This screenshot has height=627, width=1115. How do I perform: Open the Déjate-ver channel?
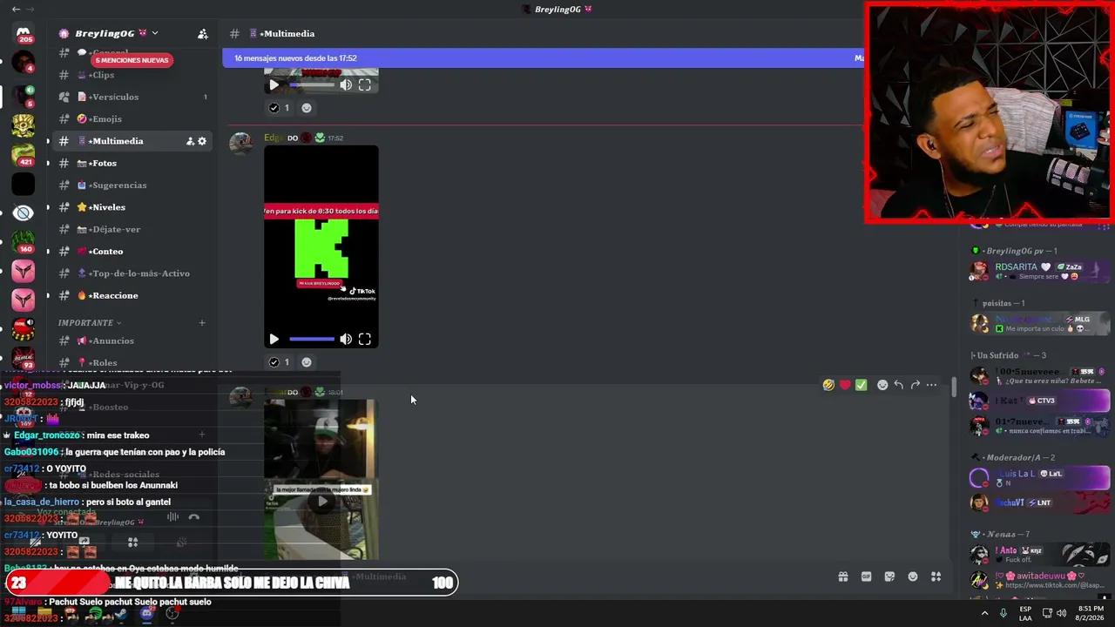(x=132, y=230)
